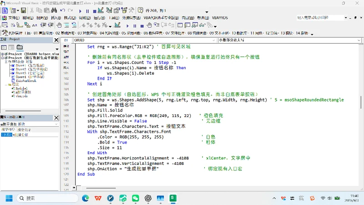Click the Indent icon in the edit toolbar

43,25
